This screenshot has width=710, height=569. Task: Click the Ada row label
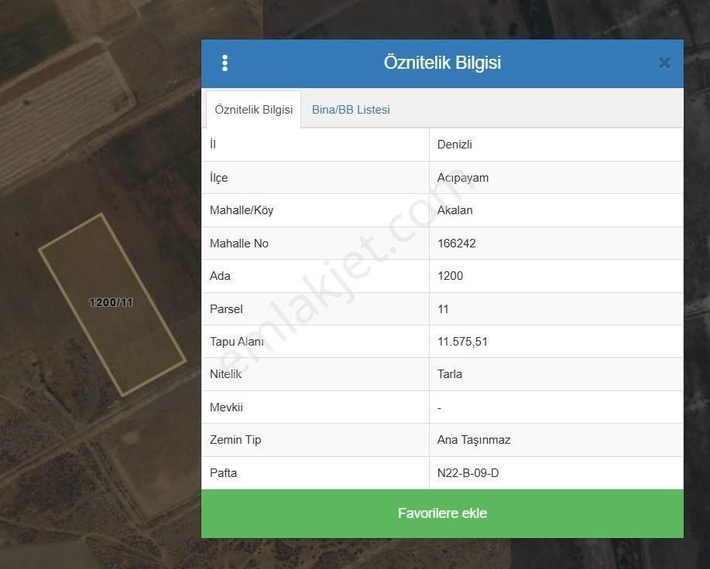point(220,276)
